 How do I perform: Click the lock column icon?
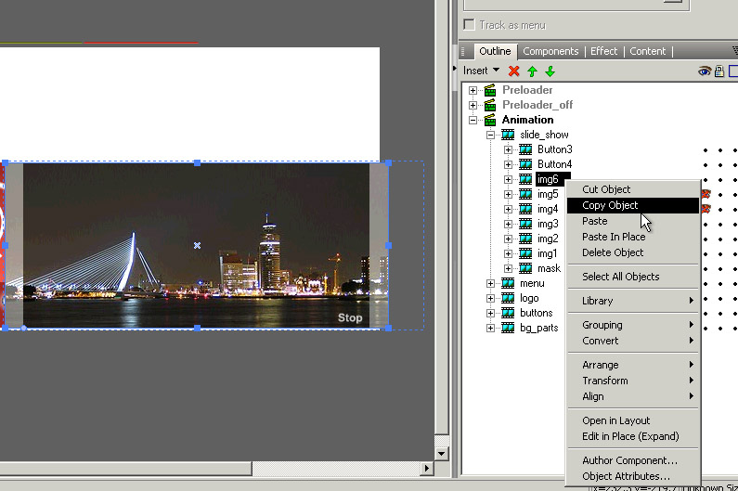tap(719, 71)
